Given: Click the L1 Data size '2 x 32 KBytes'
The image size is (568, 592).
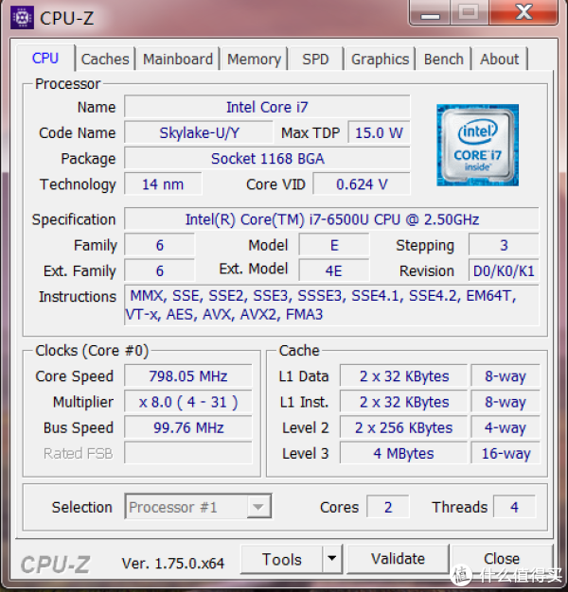Looking at the screenshot, I should (x=404, y=376).
